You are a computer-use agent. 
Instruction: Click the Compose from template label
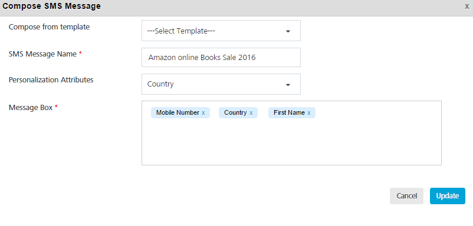pyautogui.click(x=49, y=27)
